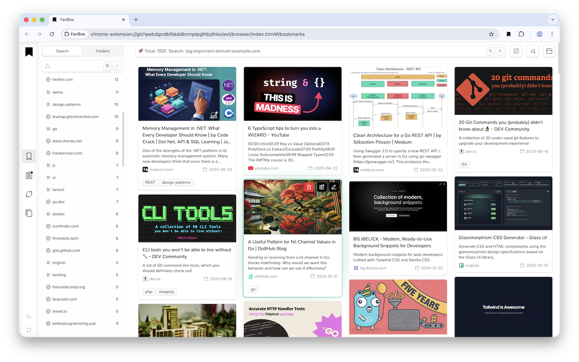The width and height of the screenshot is (579, 362).
Task: Open the calendar view icon
Action: [x=549, y=51]
